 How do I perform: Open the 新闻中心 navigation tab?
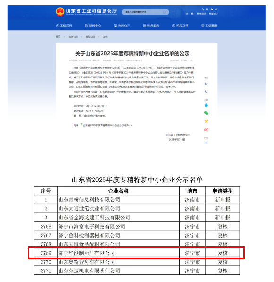(93, 26)
